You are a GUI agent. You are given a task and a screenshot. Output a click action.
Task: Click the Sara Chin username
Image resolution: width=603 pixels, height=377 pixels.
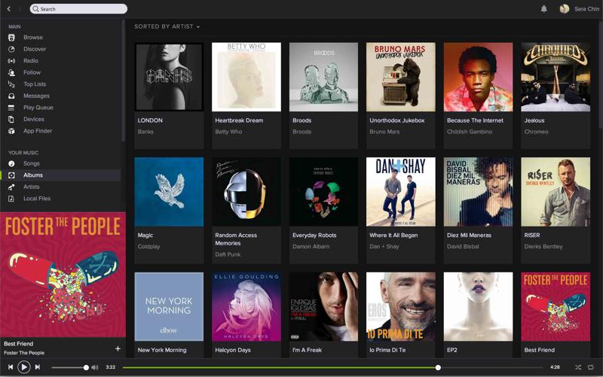586,9
